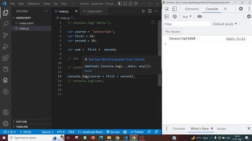Click Minify in status bar
The image size is (252, 141).
tap(25, 132)
